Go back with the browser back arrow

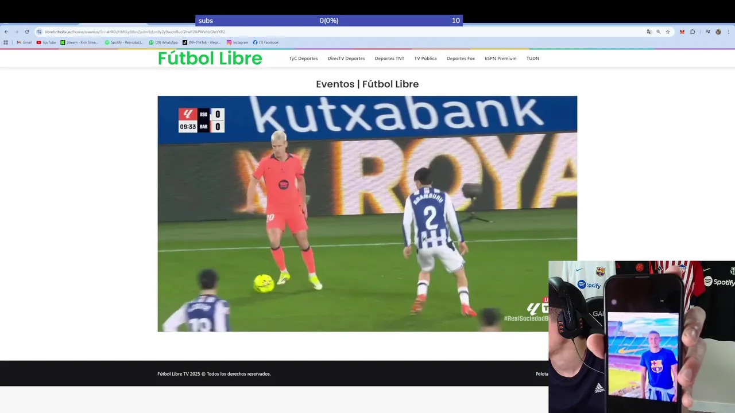pyautogui.click(x=6, y=32)
